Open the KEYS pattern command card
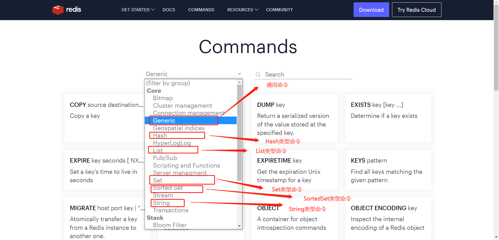The width and height of the screenshot is (499, 240). coord(388,170)
